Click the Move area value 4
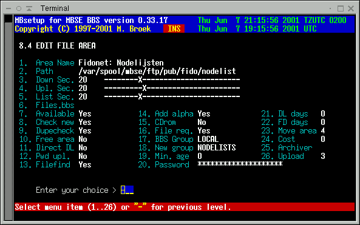The image size is (360, 225). click(323, 130)
